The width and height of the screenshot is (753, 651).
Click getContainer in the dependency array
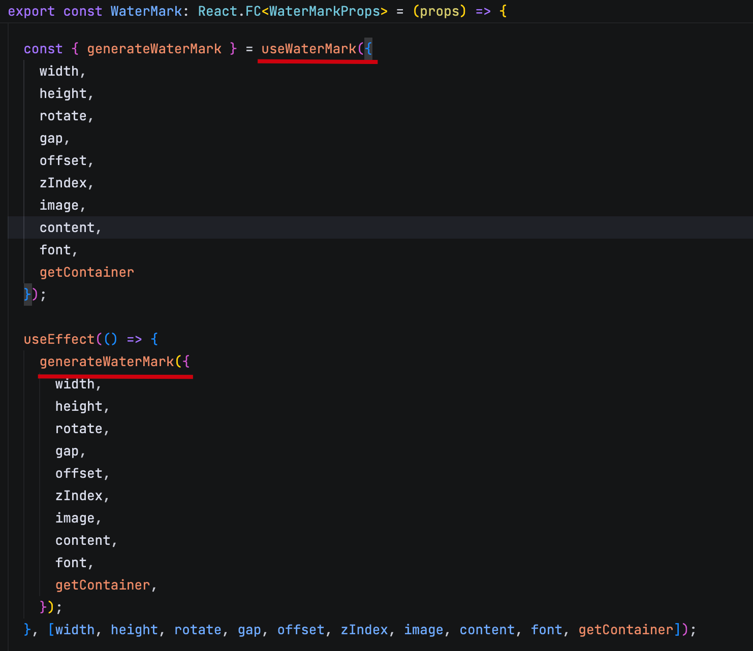[625, 630]
